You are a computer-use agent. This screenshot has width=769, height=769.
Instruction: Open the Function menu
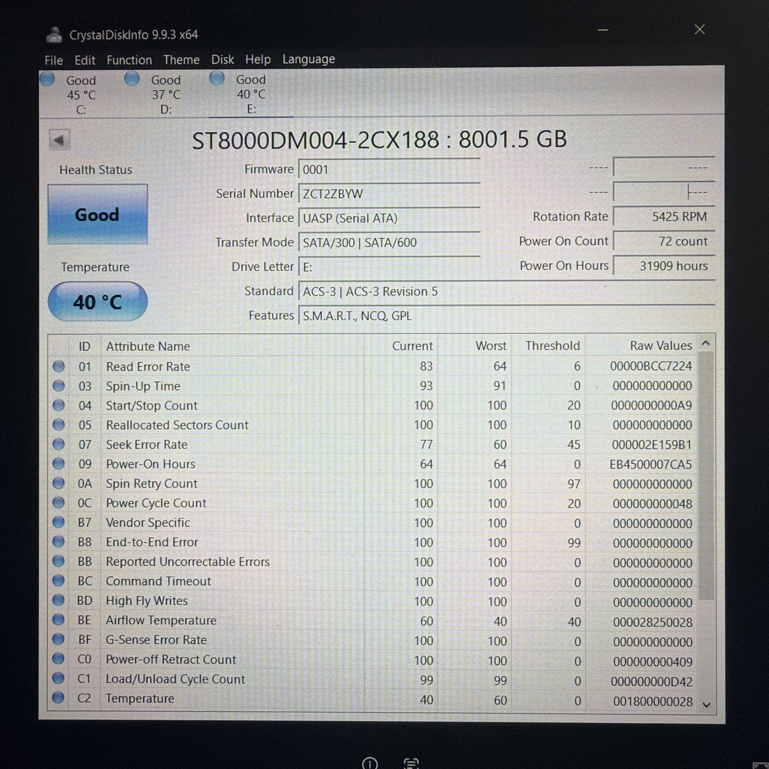click(x=129, y=60)
